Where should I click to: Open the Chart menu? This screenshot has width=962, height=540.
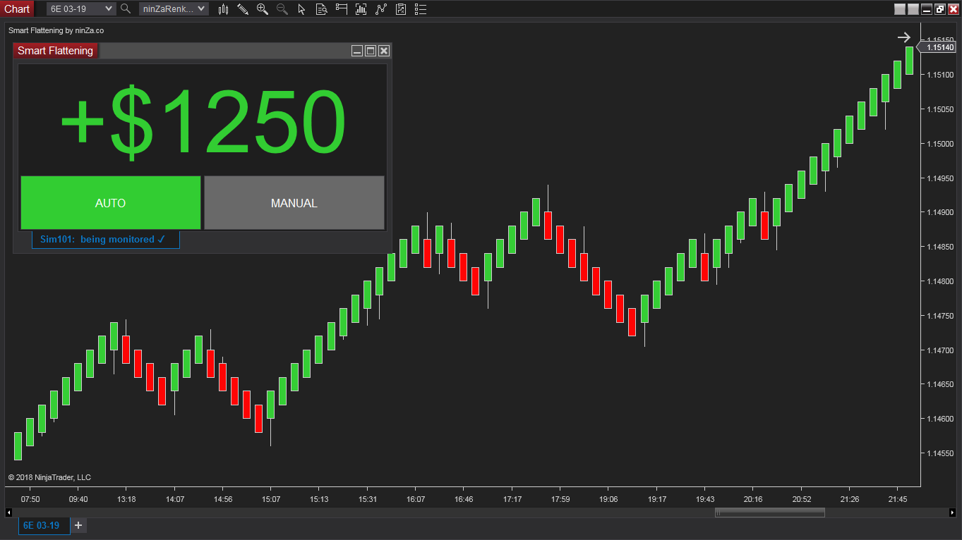pyautogui.click(x=17, y=8)
